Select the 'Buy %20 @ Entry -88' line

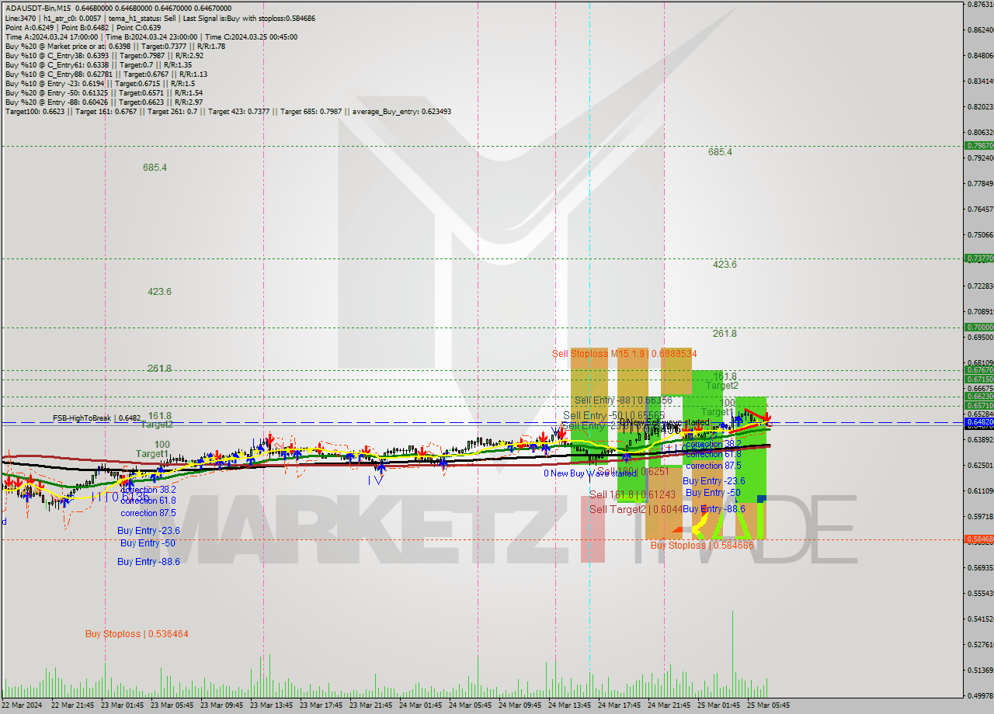tap(103, 102)
